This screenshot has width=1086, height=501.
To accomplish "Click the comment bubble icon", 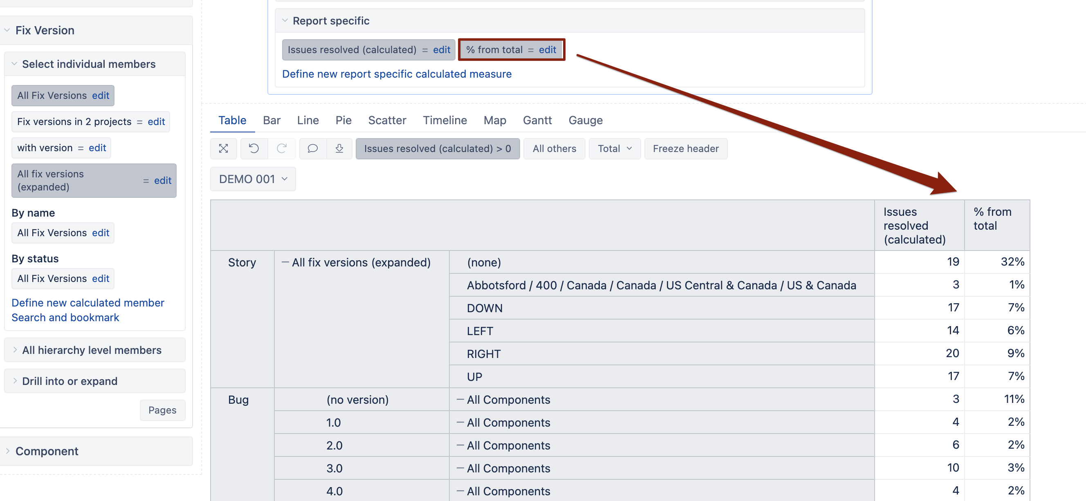I will (312, 148).
